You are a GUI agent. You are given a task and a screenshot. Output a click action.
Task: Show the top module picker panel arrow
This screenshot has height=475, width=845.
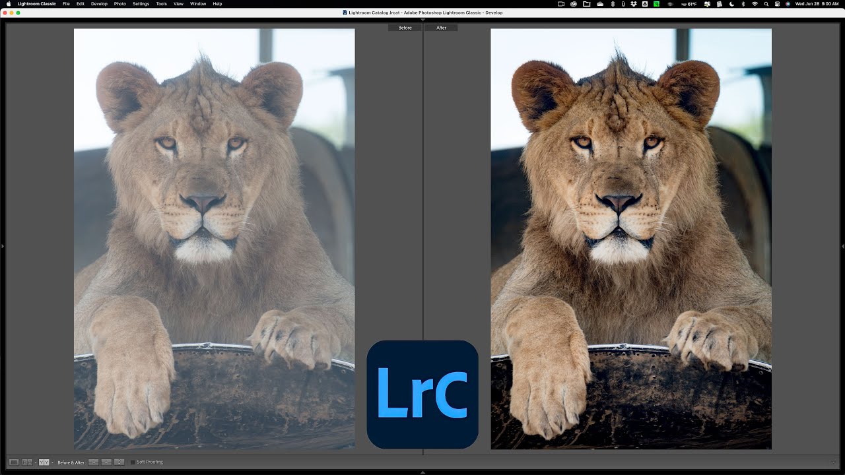(422, 19)
